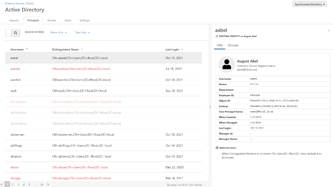333x187 pixels.
Task: Click current page 1 button
Action: [7, 185]
